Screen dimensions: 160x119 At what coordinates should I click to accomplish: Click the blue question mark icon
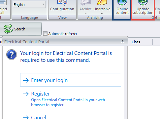[12, 55]
